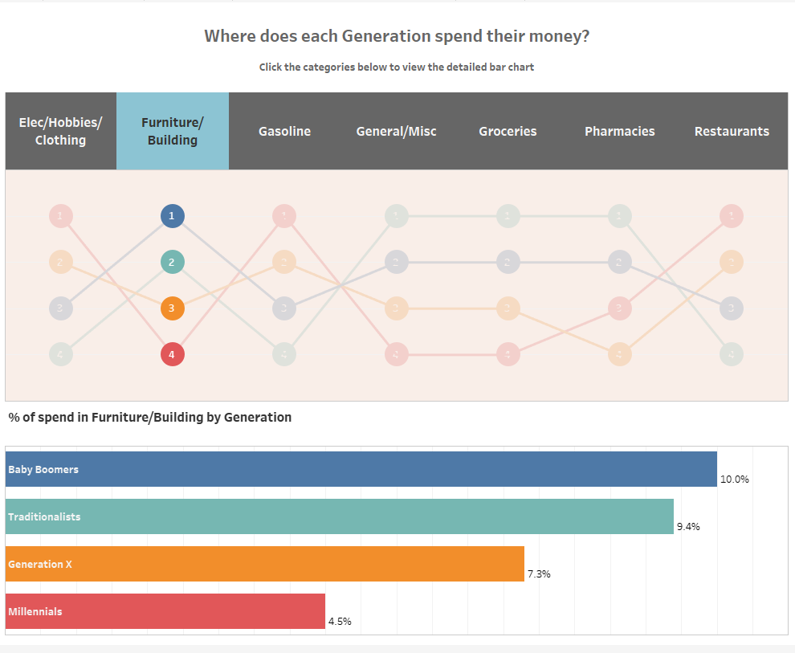Open the Groceries spending view
Image resolution: width=795 pixels, height=653 pixels.
508,131
